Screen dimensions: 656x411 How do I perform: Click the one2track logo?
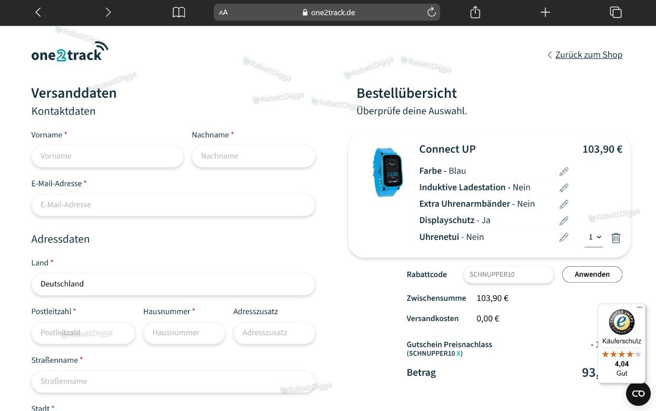click(x=70, y=52)
